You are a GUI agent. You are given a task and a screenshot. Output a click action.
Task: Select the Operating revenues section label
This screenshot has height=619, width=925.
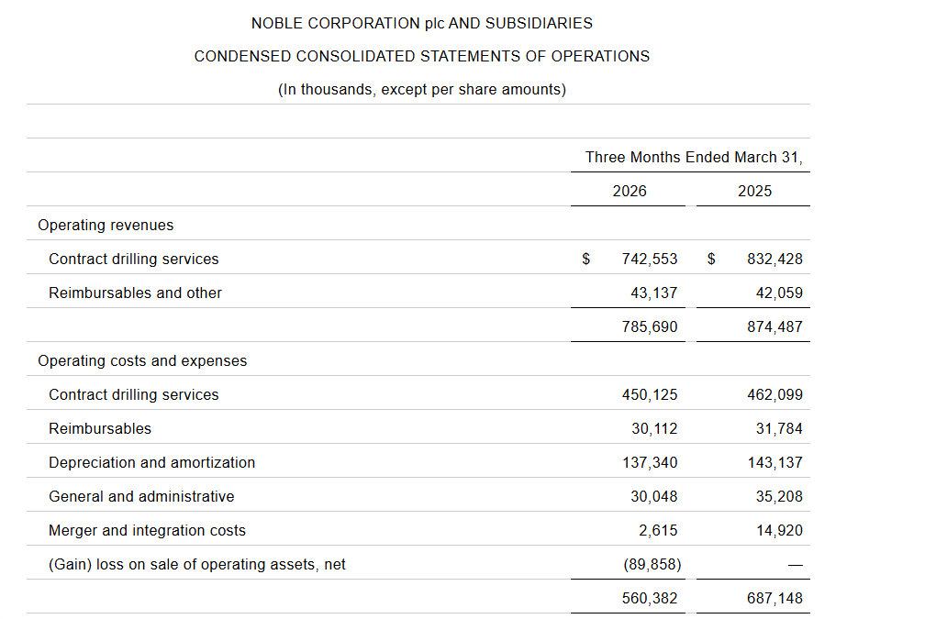[106, 225]
